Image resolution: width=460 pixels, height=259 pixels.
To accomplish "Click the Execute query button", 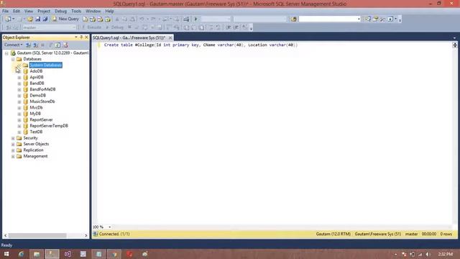I will 92,27.
